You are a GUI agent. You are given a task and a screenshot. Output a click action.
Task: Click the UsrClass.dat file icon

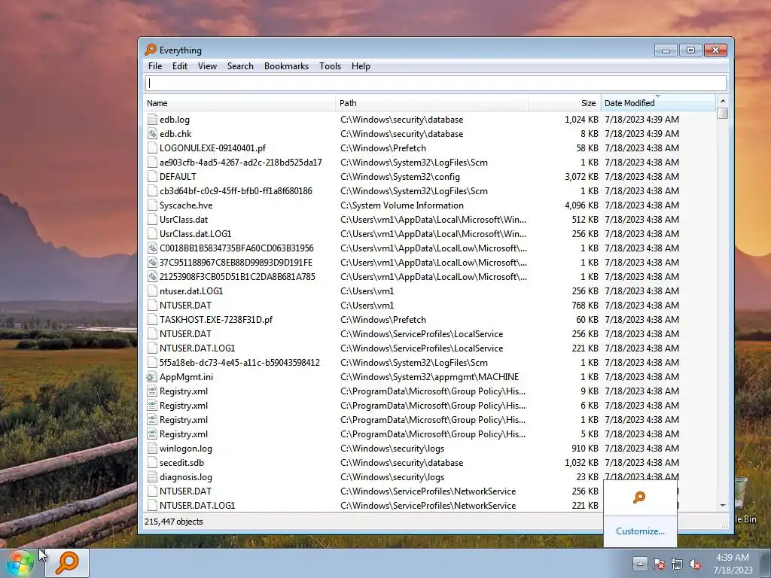coord(152,219)
